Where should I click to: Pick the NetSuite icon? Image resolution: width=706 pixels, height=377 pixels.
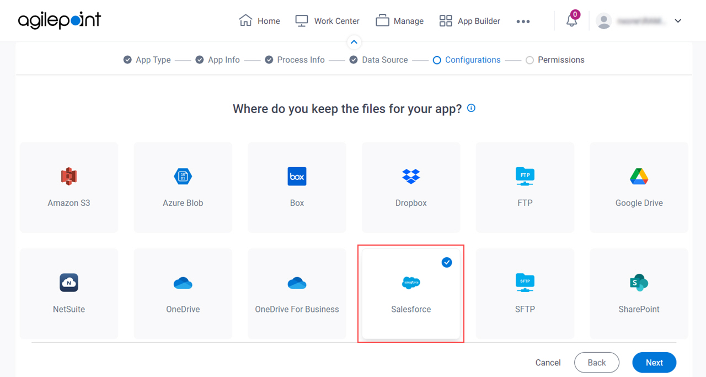[69, 283]
